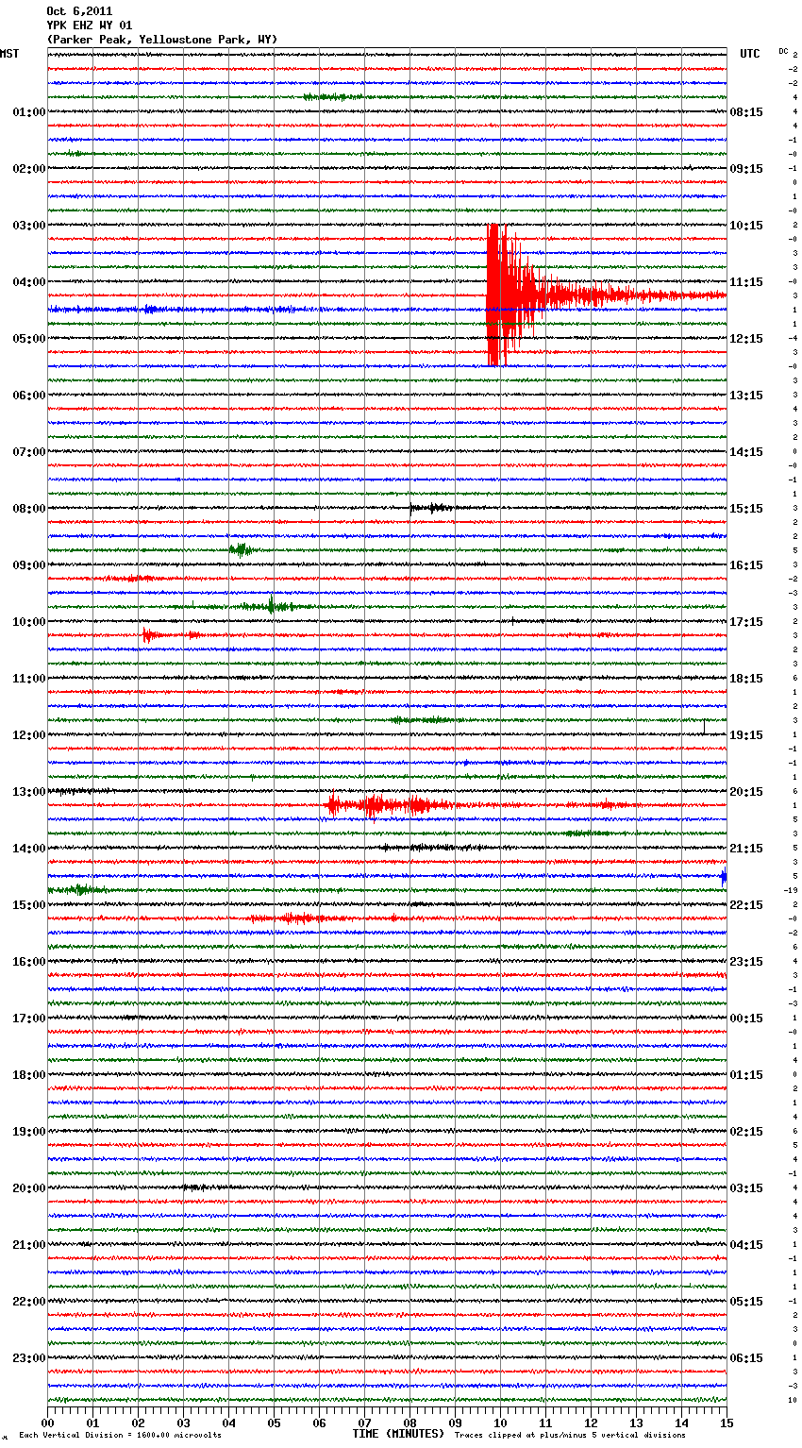802x1448 pixels.
Task: Click the '10' minute tick on bottom axis
Action: coord(501,1423)
